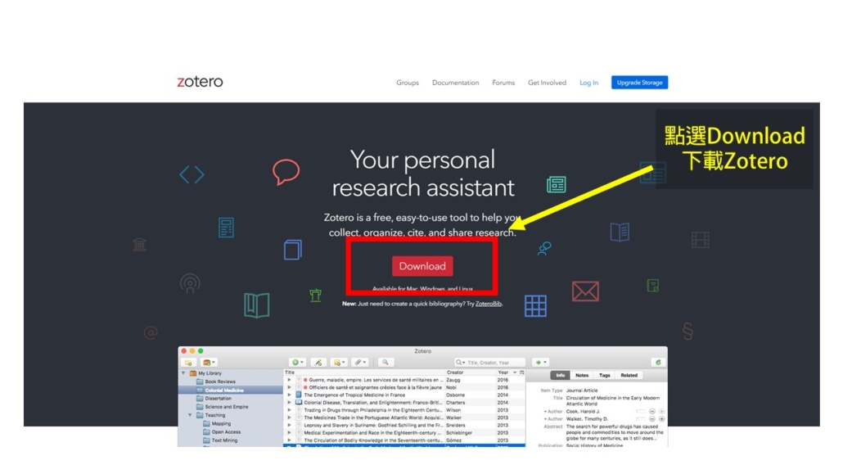Expand 'The Medicines Trade' item row
843x474 pixels.
(289, 418)
